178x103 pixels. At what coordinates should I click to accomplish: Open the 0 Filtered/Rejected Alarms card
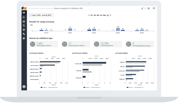tap(140, 44)
